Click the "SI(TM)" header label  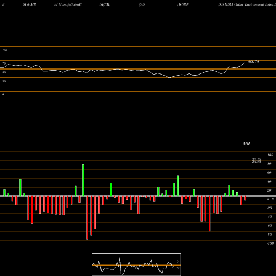pos(105,4)
